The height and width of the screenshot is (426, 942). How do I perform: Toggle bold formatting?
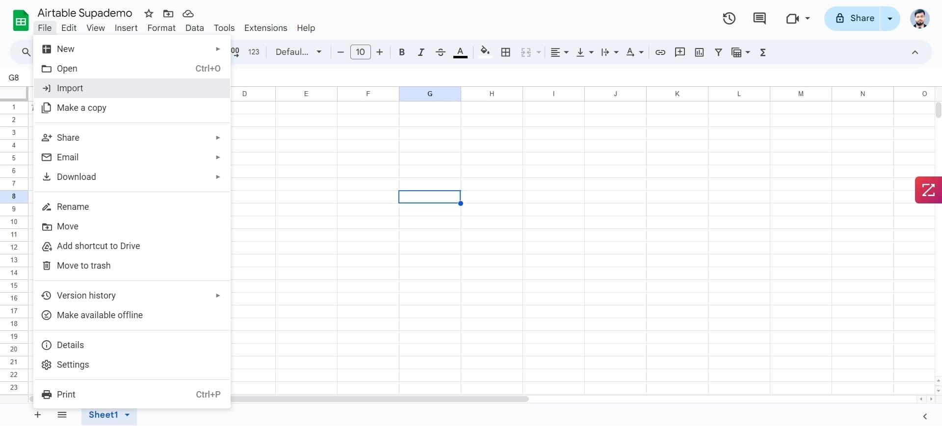(402, 52)
